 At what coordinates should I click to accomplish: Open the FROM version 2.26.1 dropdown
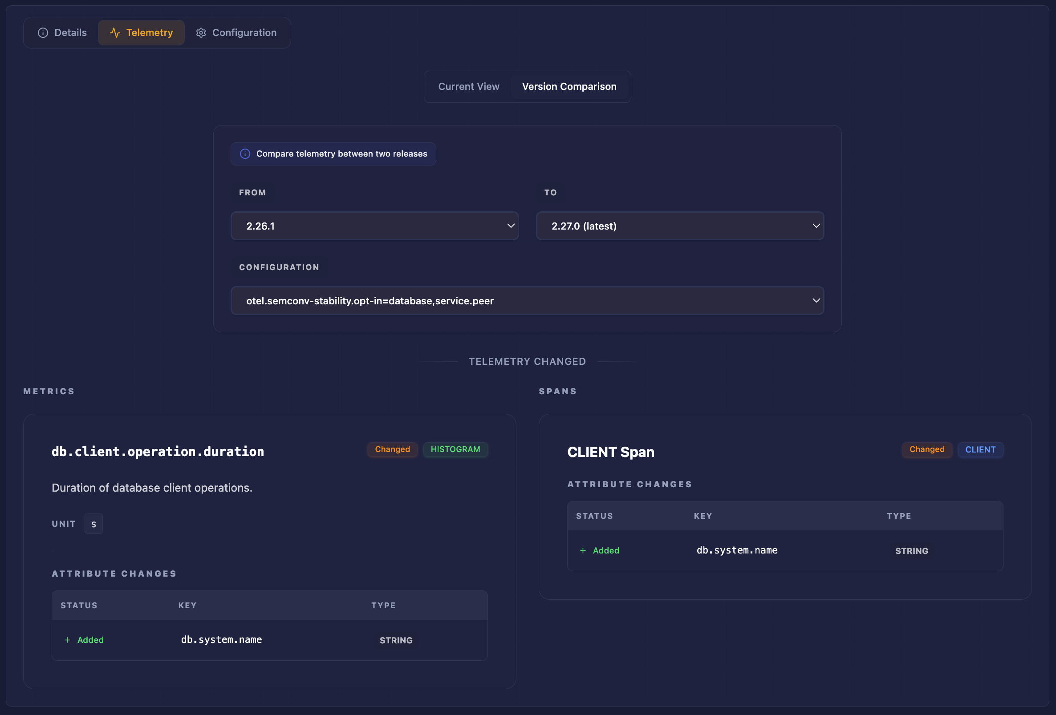coord(374,226)
